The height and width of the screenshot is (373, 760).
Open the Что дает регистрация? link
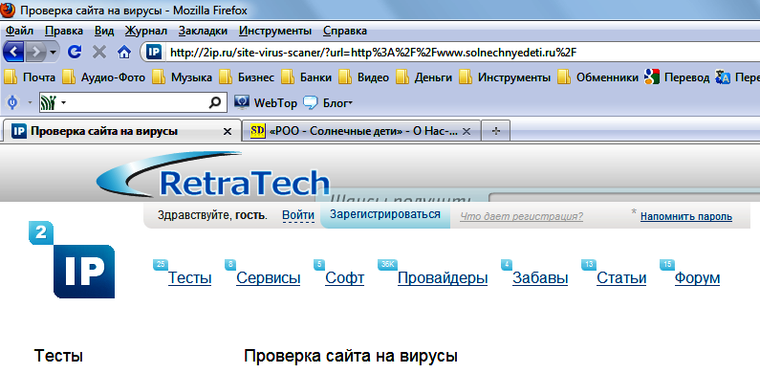point(522,216)
